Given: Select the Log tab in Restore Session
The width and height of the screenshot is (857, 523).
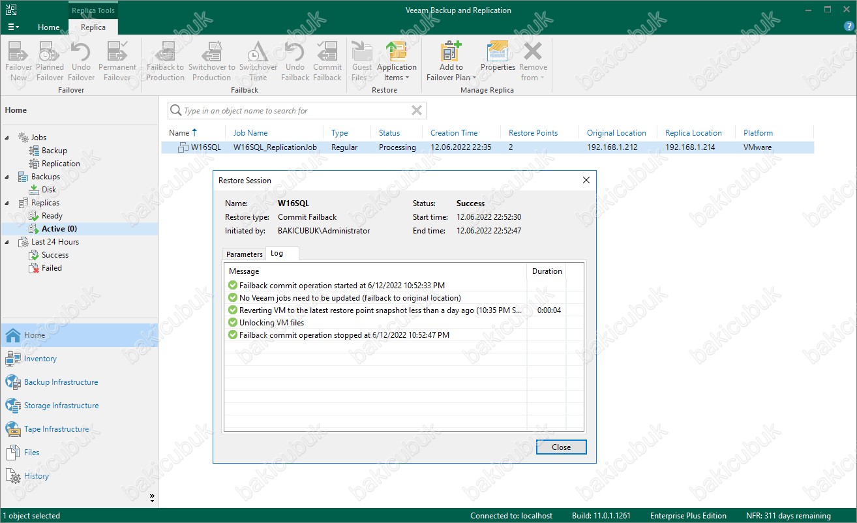Looking at the screenshot, I should tap(277, 253).
